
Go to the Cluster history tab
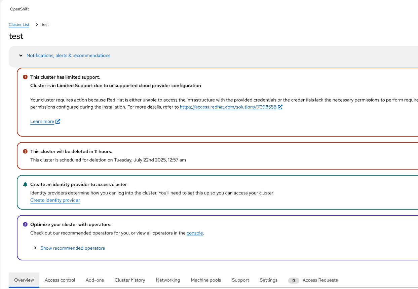pos(130,280)
